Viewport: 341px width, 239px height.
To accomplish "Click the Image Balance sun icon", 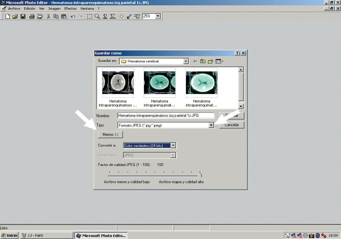I will pos(122,16).
